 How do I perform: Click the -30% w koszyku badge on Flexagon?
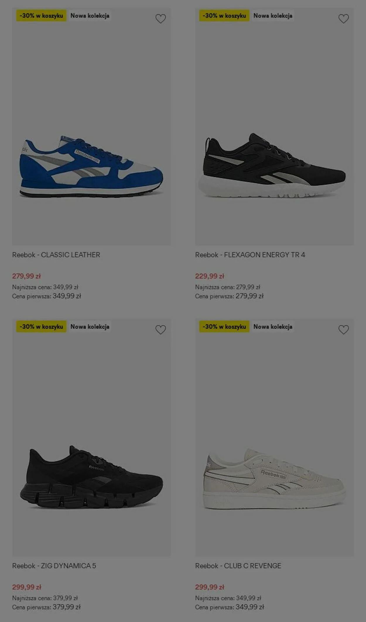[x=224, y=16]
